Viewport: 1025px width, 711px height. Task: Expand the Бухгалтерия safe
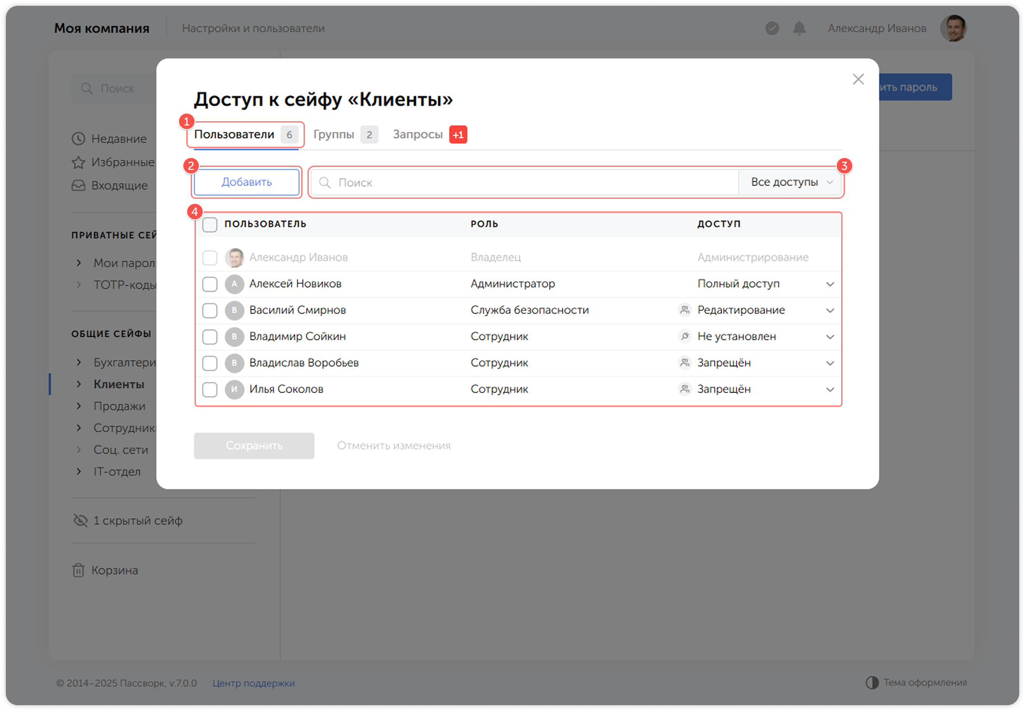tap(79, 362)
